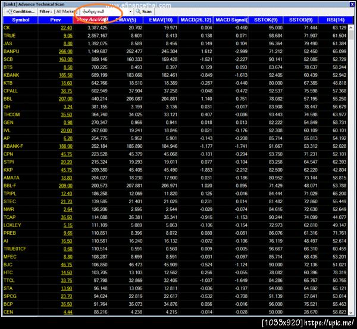Sort by EMAV(10) column header
The width and height of the screenshot is (357, 329).
pyautogui.click(x=161, y=20)
